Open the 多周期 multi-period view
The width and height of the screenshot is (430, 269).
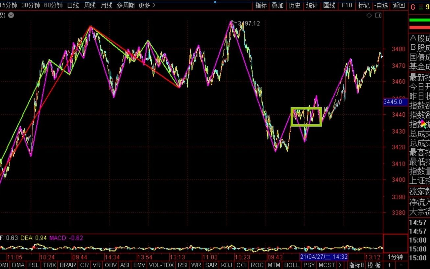126,6
